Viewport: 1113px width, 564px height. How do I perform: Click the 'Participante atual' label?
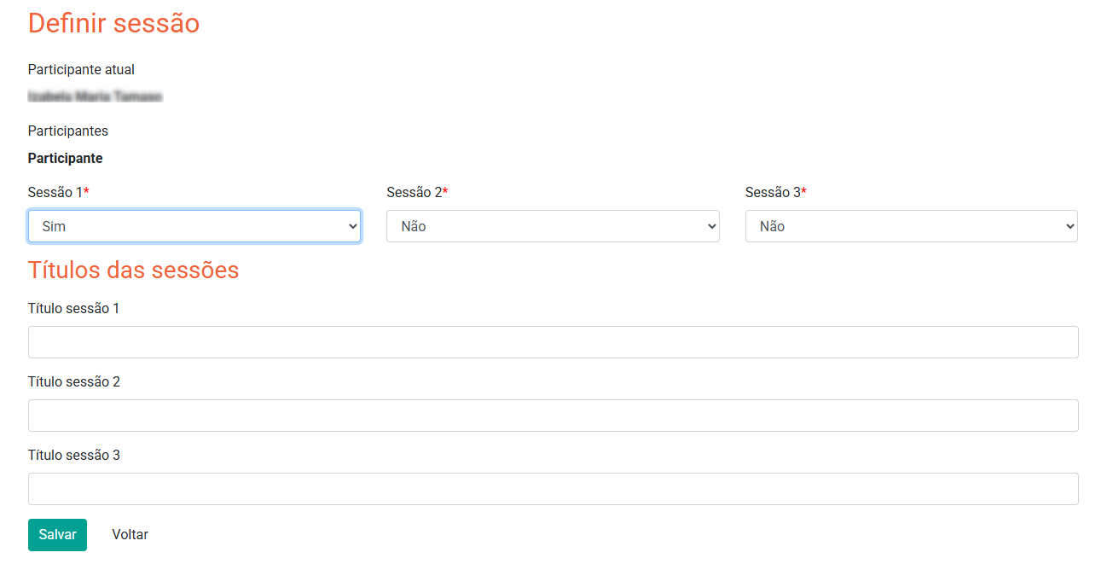[x=81, y=70]
